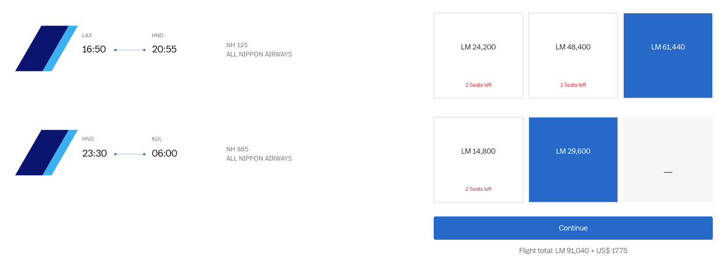Click the 23:30 departure time
Viewport: 725px width, 263px height.
pyautogui.click(x=94, y=154)
